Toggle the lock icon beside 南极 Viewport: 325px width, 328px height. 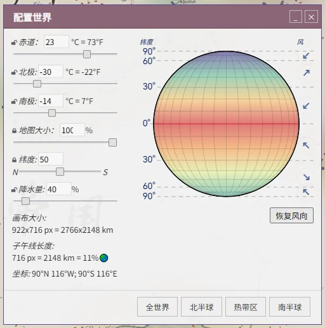click(14, 102)
